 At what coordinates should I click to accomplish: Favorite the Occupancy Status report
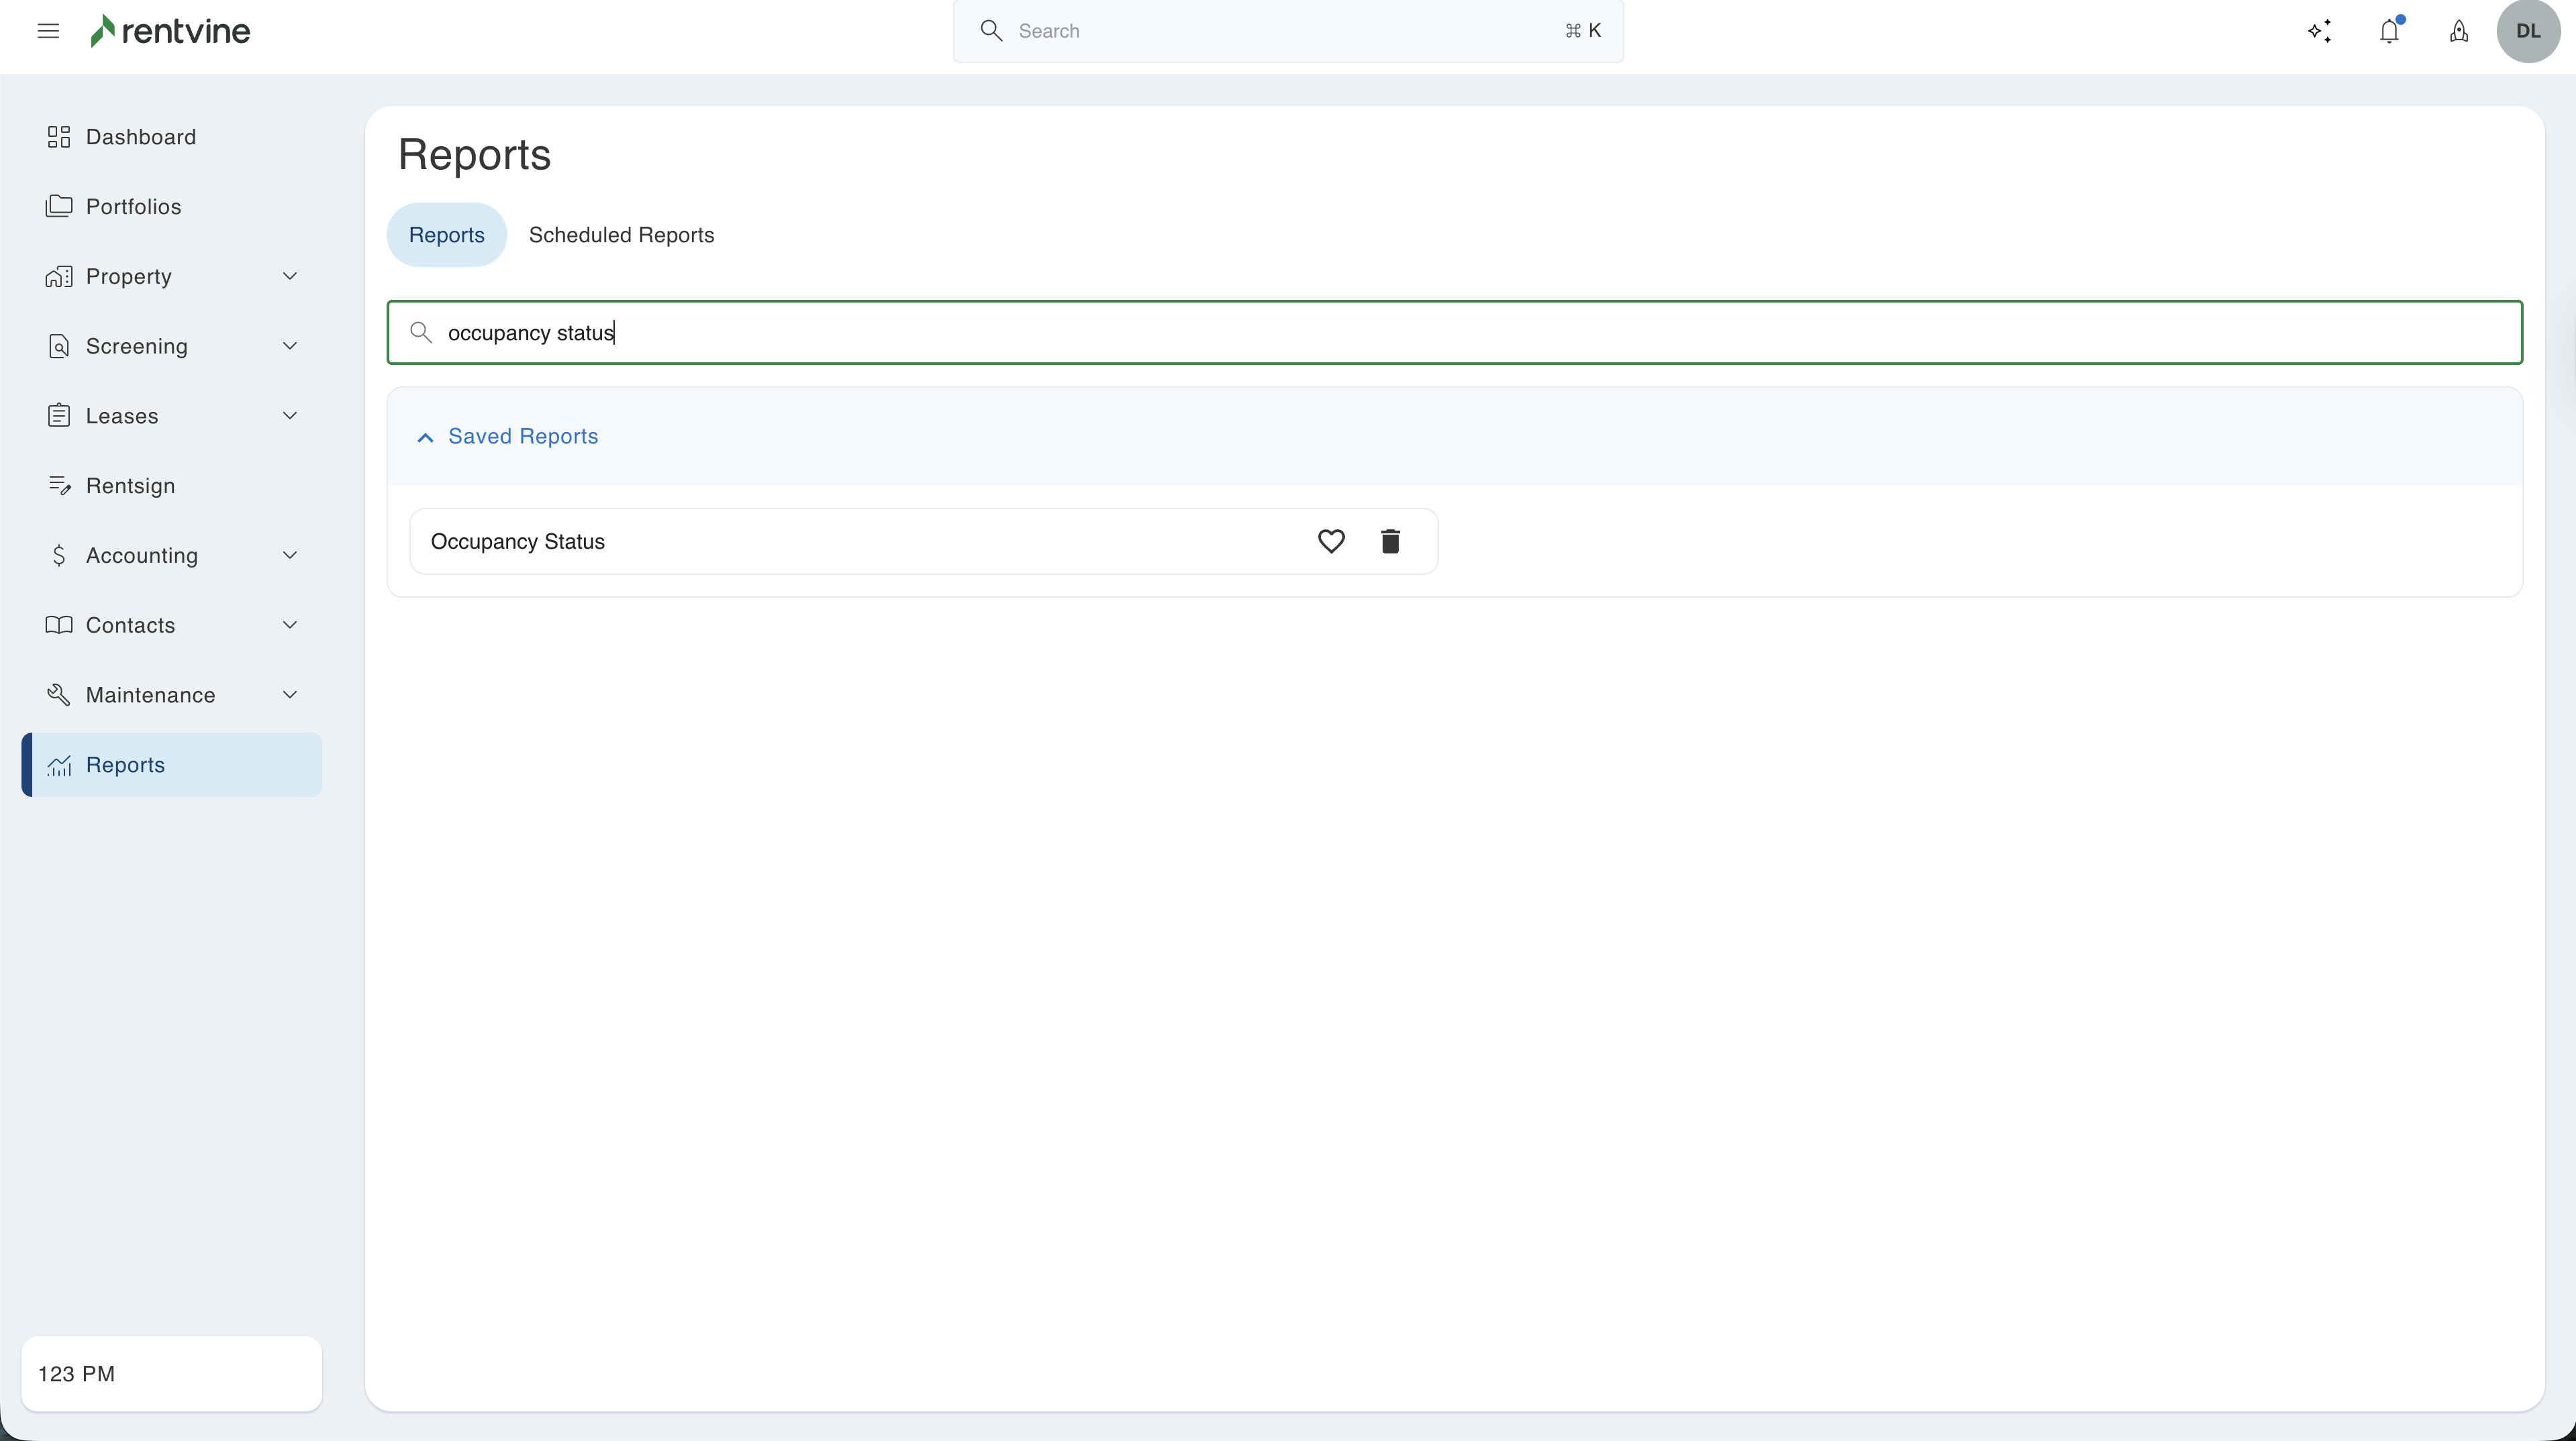pyautogui.click(x=1331, y=541)
